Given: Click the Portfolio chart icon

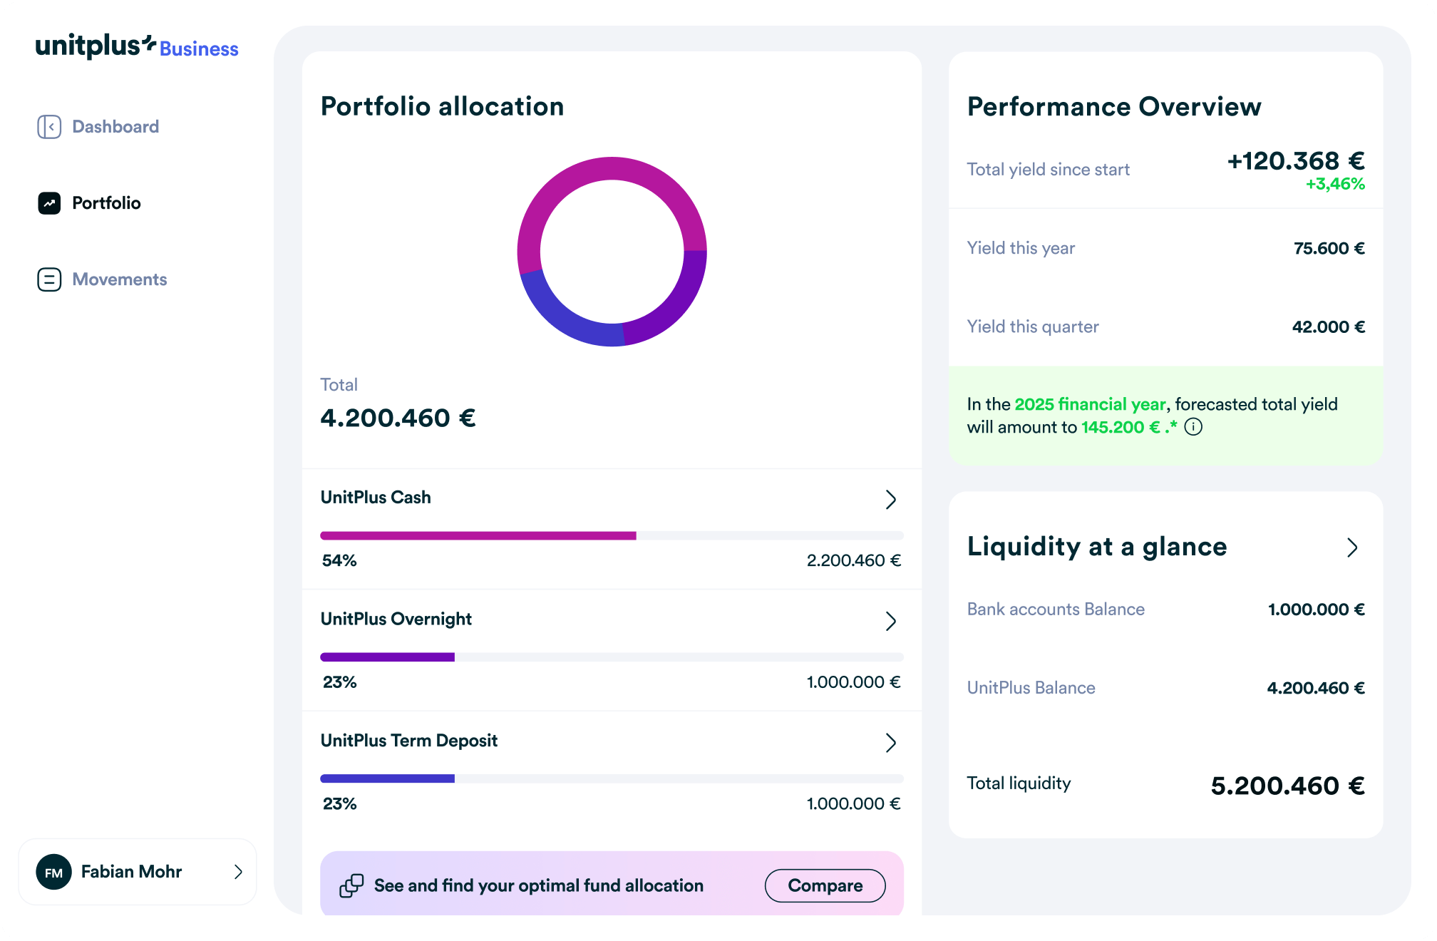Looking at the screenshot, I should 49,203.
